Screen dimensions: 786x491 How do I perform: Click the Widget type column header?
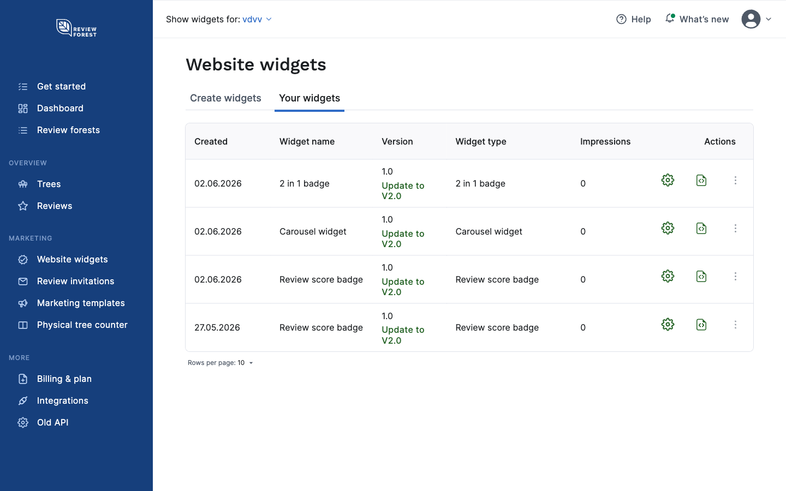coord(481,141)
